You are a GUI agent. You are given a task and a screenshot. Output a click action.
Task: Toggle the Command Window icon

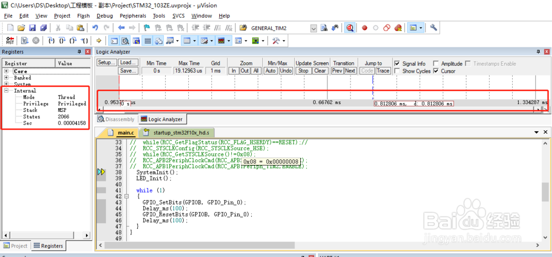(114, 41)
